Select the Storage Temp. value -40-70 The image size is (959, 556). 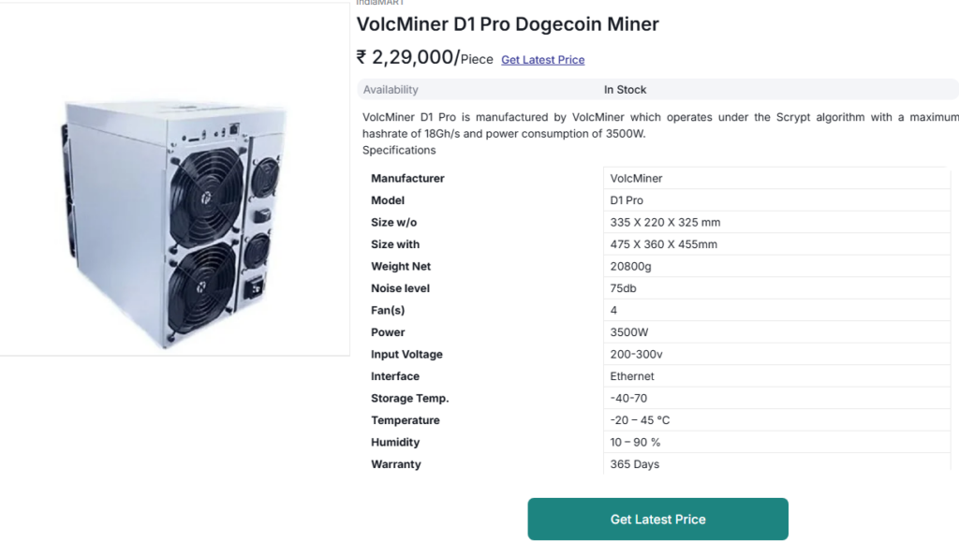[629, 398]
